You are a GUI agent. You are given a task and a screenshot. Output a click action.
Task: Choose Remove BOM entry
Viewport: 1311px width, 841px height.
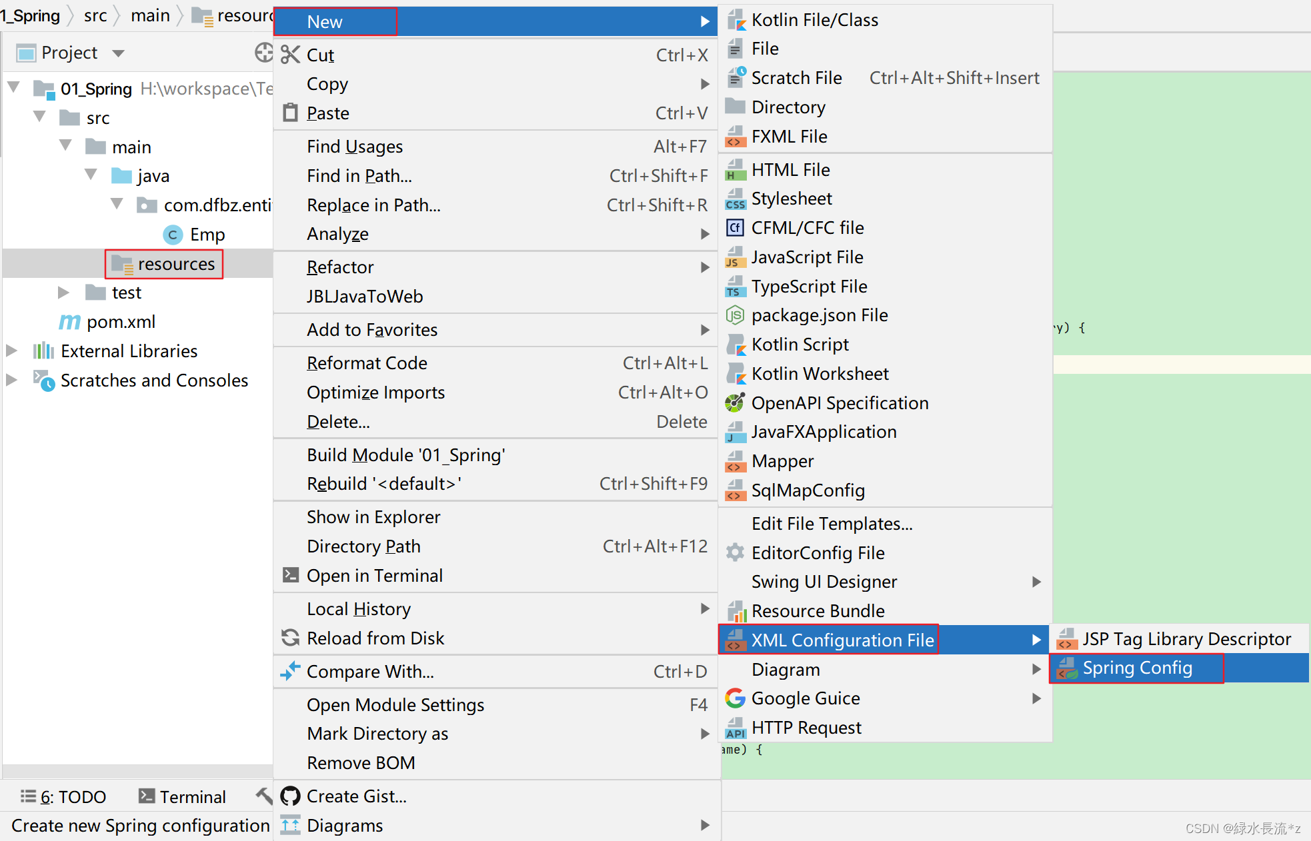pos(495,763)
